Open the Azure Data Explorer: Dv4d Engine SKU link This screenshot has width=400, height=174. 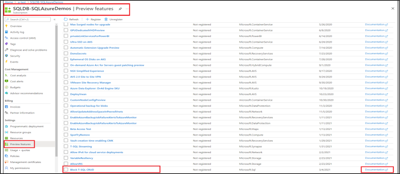point(95,88)
